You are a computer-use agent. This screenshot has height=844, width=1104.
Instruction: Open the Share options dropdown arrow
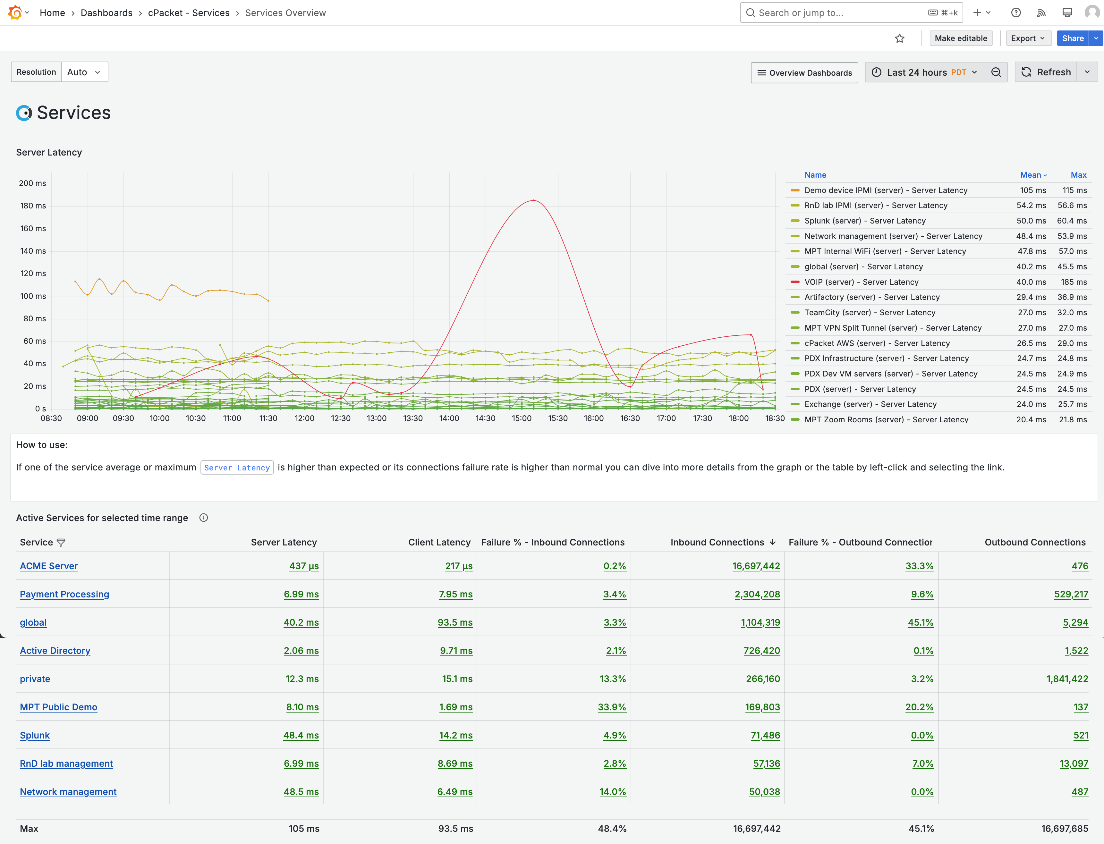1096,38
